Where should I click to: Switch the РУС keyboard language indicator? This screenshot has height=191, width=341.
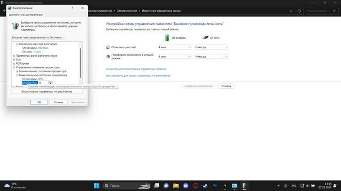click(x=294, y=186)
